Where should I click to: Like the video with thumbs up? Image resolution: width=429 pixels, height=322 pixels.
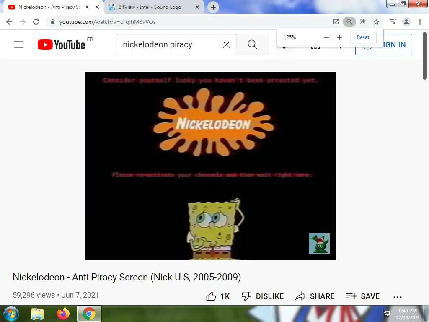pos(218,296)
